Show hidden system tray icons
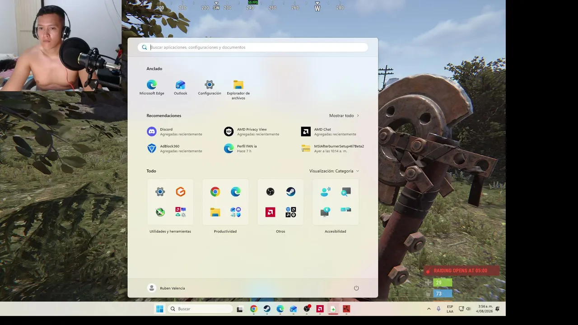The height and width of the screenshot is (325, 578). click(429, 309)
